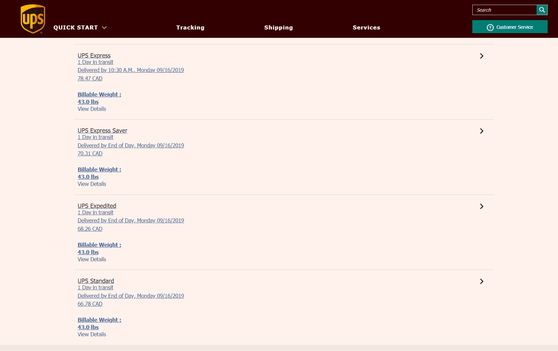Click 43.0 lbs weight under UPS Expedited

point(88,252)
